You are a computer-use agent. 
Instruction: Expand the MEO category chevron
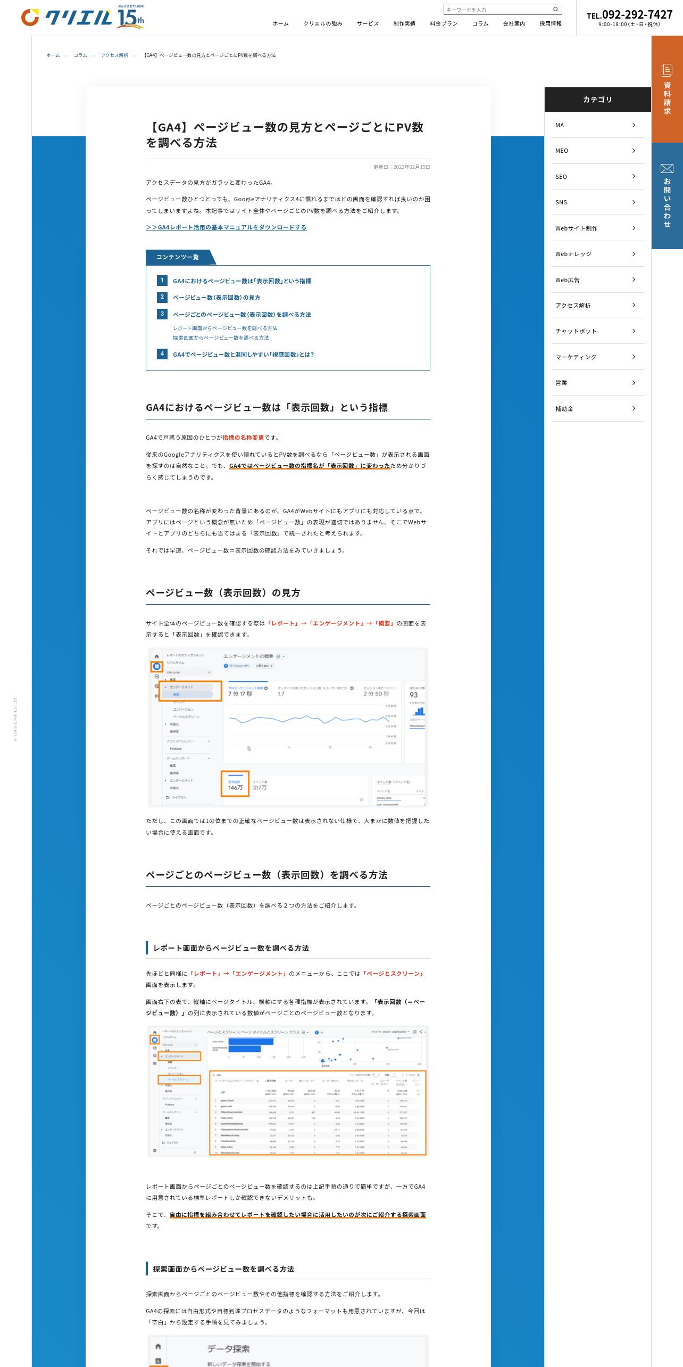(x=634, y=151)
